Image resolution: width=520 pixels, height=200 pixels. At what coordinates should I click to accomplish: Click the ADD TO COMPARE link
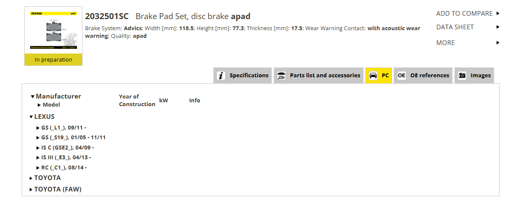(464, 14)
